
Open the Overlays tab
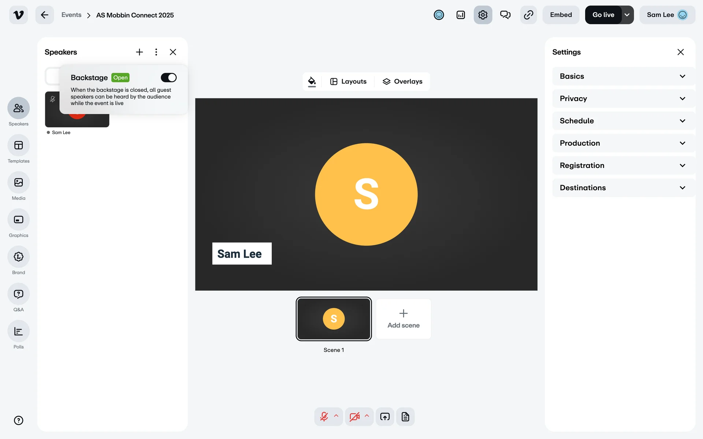pyautogui.click(x=402, y=82)
